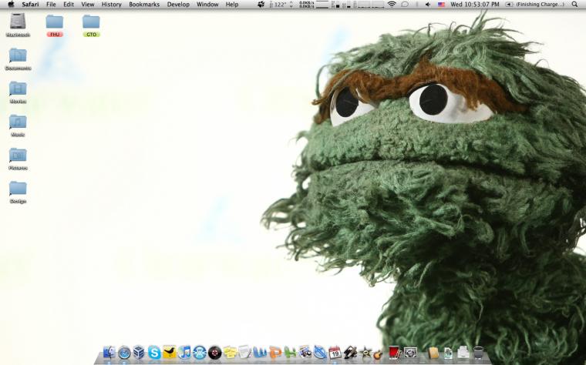Open the red book app in Dock
This screenshot has width=586, height=365.
pyautogui.click(x=395, y=352)
